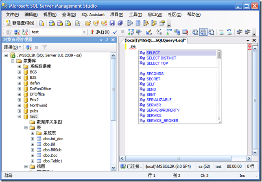The height and width of the screenshot is (182, 262).
Task: Click the Increase indent icon
Action: click(x=248, y=32)
